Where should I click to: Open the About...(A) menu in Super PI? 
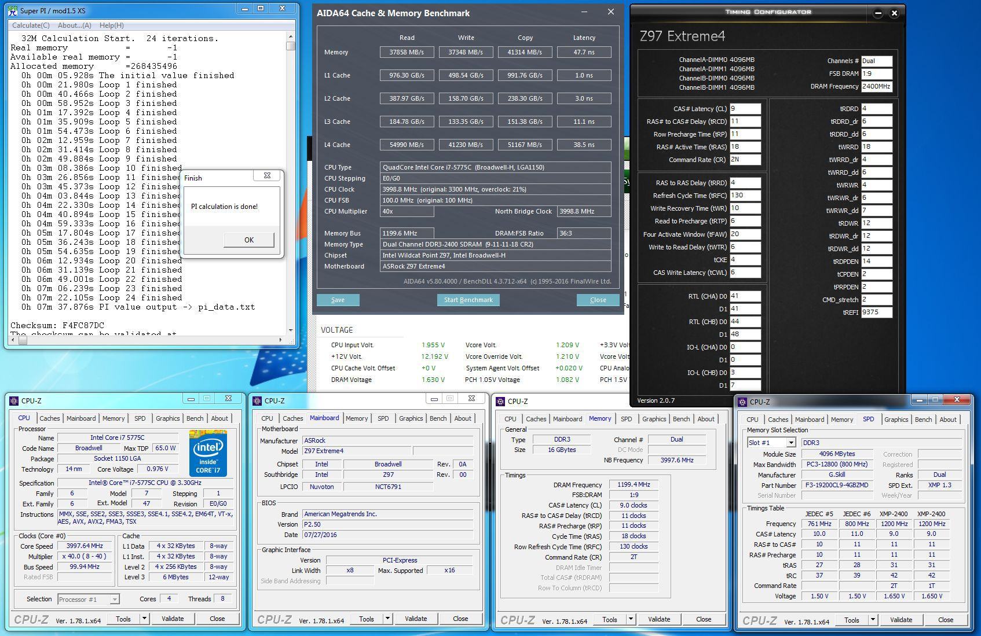(x=75, y=25)
